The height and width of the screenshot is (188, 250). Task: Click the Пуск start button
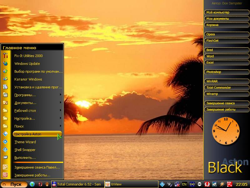pos(14,184)
